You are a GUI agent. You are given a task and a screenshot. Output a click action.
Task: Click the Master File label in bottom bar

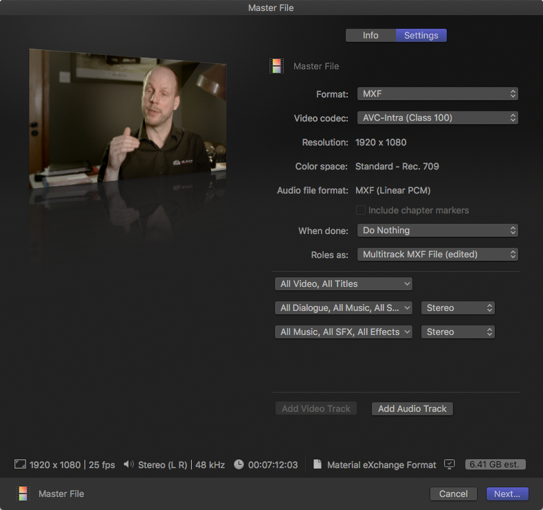coord(61,494)
